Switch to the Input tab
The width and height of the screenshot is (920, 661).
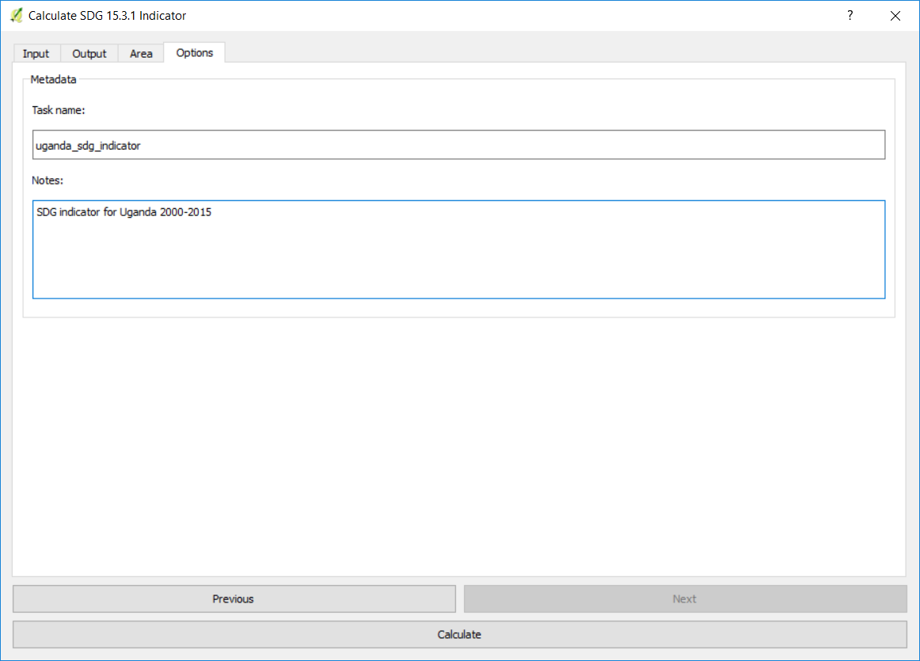pyautogui.click(x=36, y=54)
